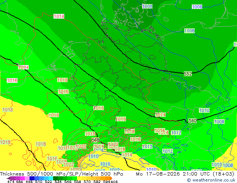Click the legend value 510
This screenshot has height=183, width=237.
(39, 182)
